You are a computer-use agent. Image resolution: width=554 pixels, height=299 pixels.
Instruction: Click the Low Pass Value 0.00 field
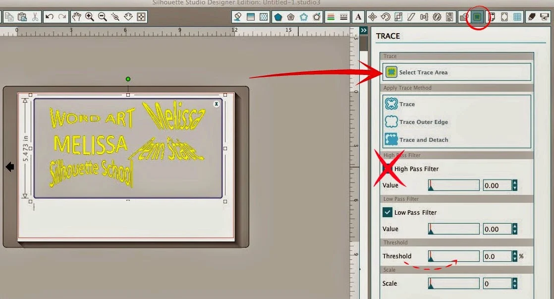tap(497, 229)
